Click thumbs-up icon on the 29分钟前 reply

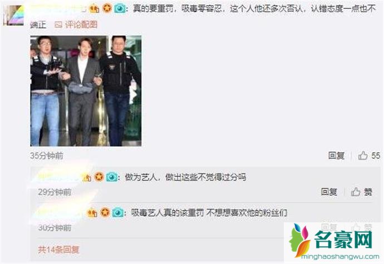[356, 192]
